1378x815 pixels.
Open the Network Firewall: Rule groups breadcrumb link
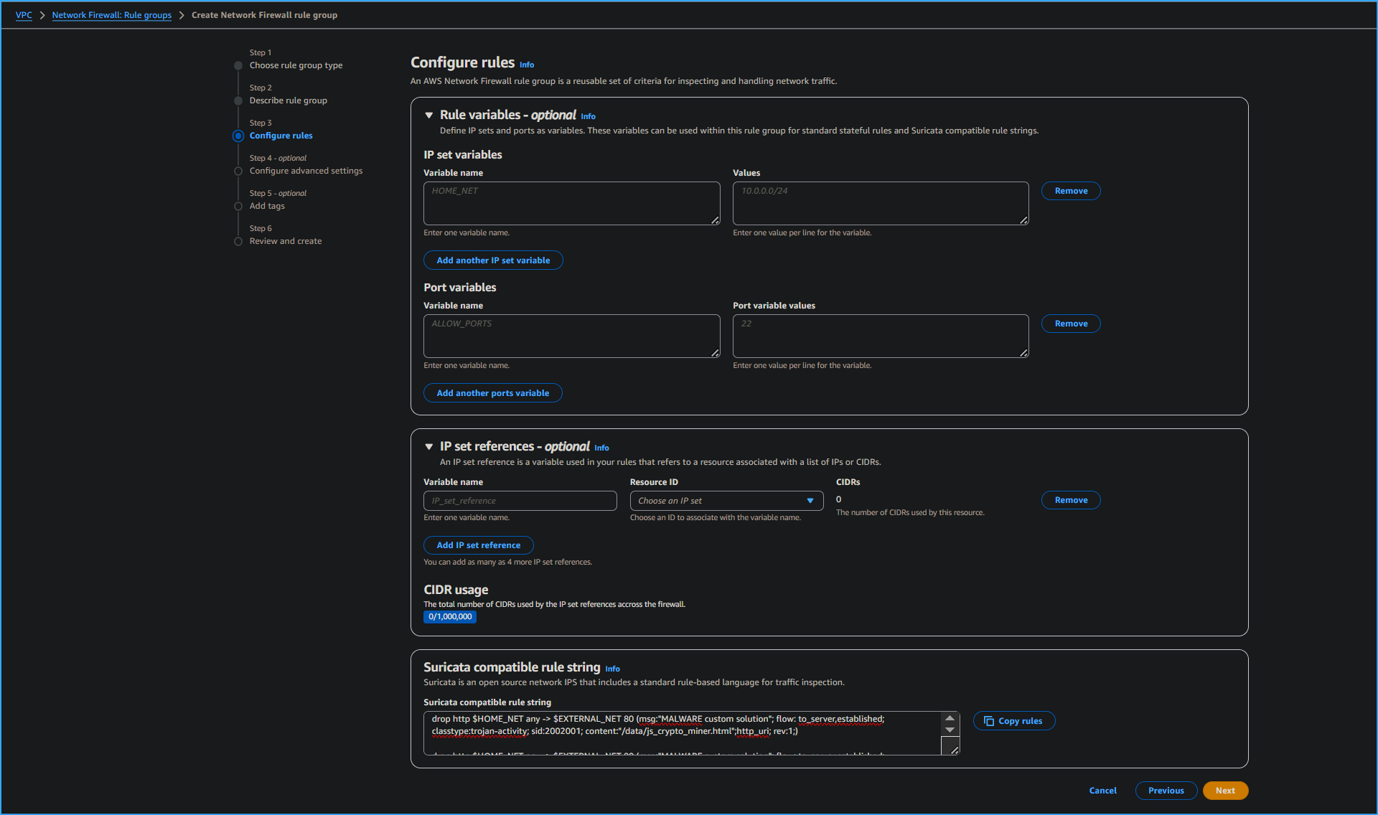(111, 14)
